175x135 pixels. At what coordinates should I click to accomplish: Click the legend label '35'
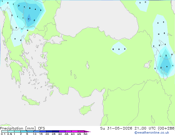pos(66,134)
